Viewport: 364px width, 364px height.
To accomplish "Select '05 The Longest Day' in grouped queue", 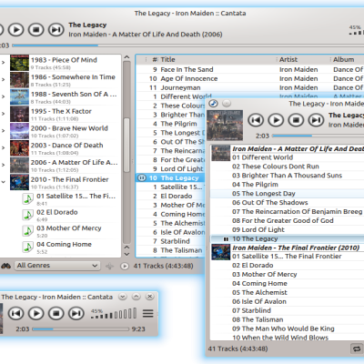I will click(x=287, y=194).
